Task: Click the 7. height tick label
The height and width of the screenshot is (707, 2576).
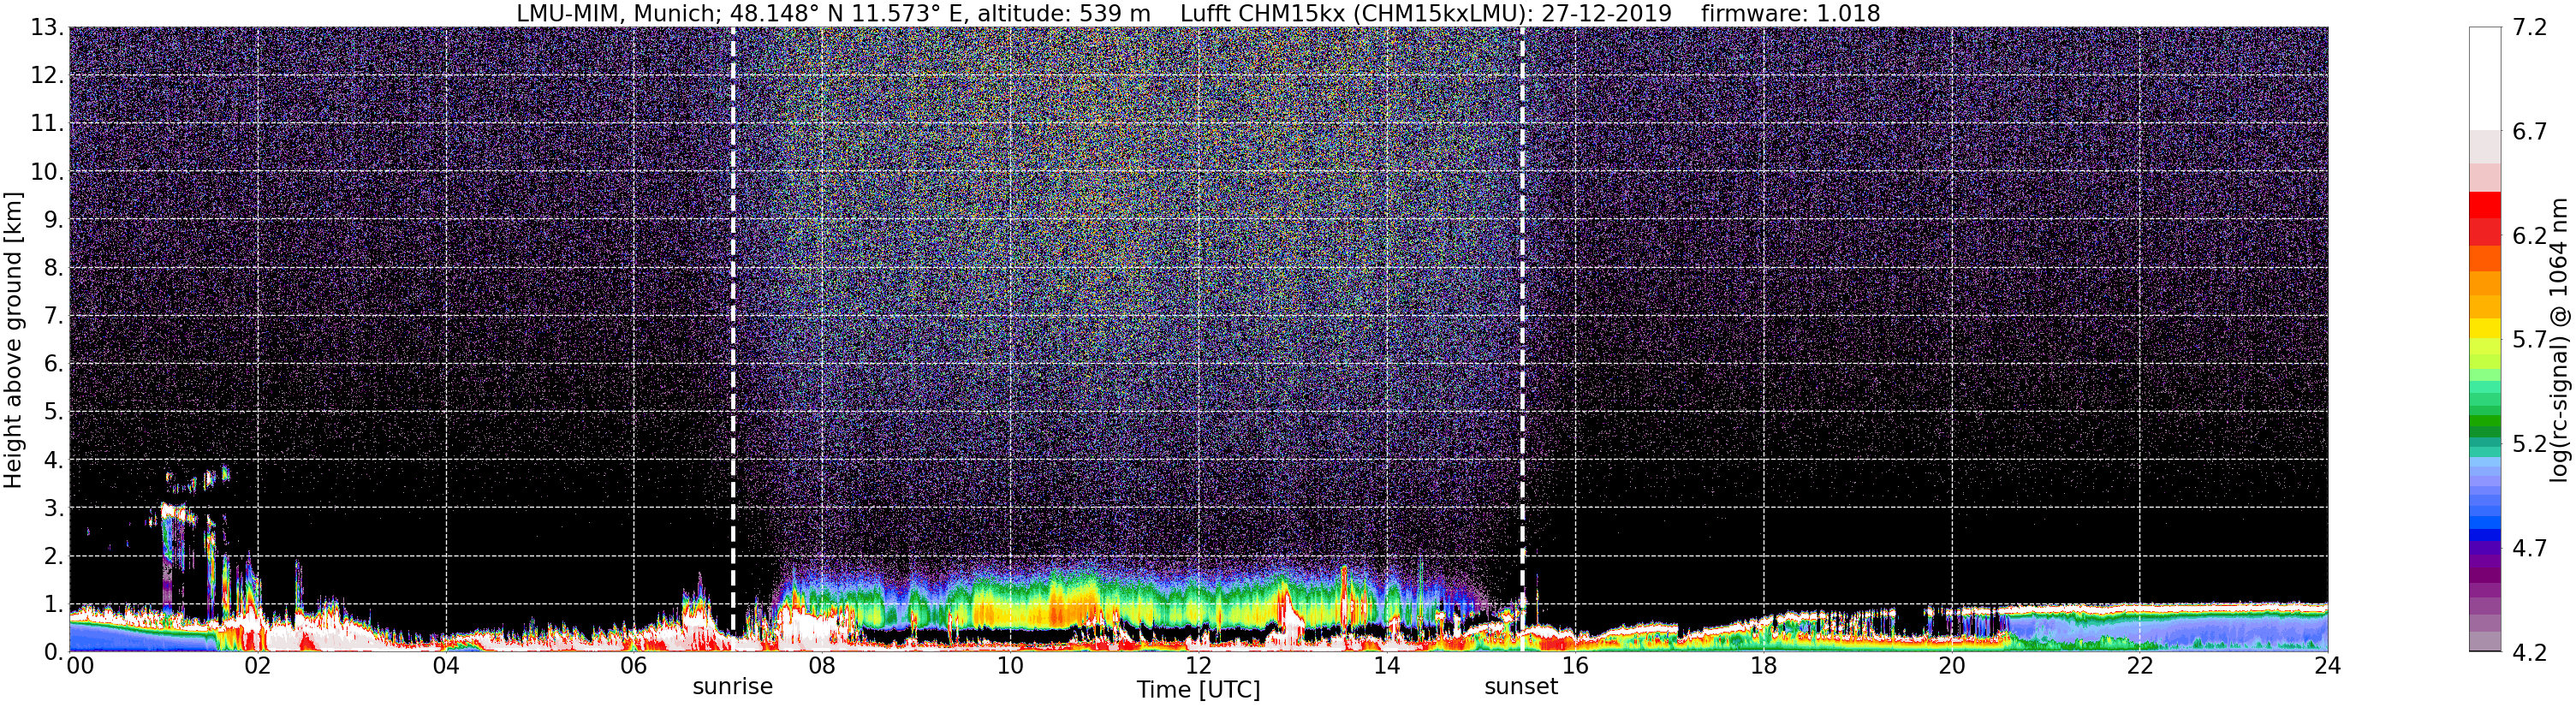Action: point(54,316)
